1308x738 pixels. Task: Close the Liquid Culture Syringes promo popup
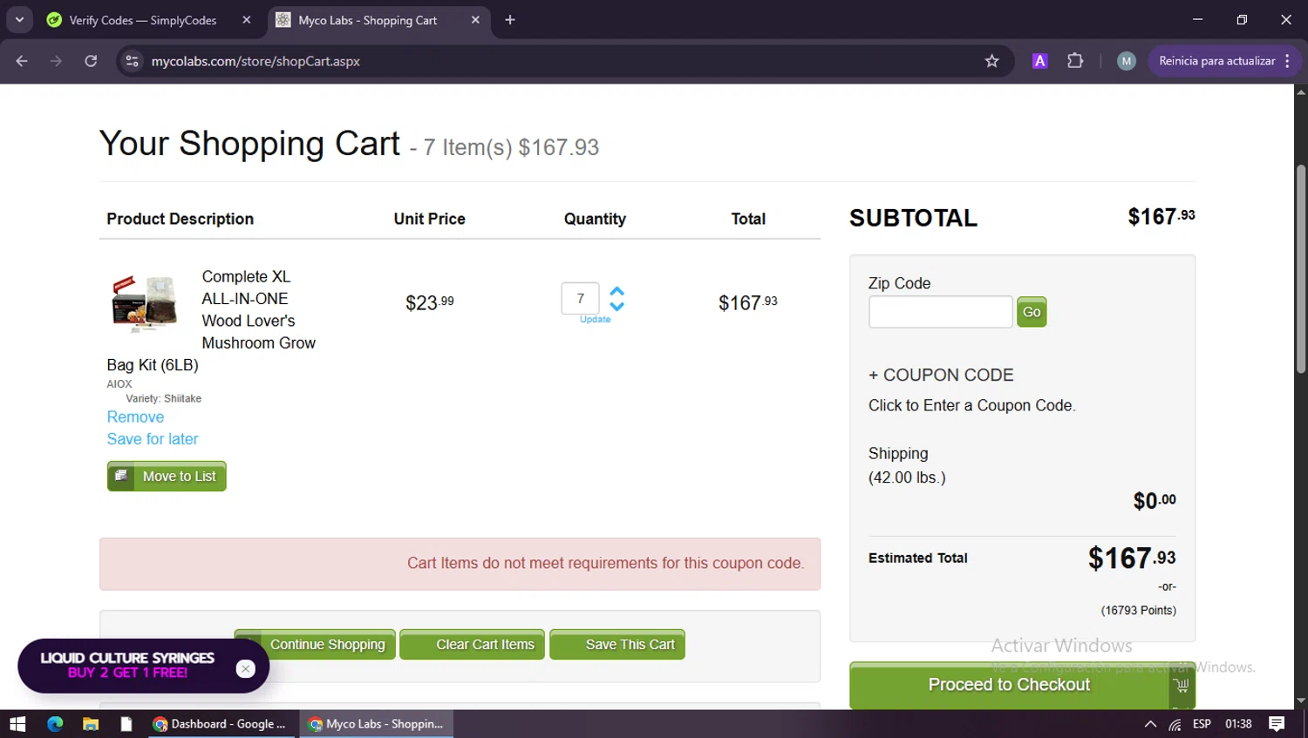coord(246,668)
